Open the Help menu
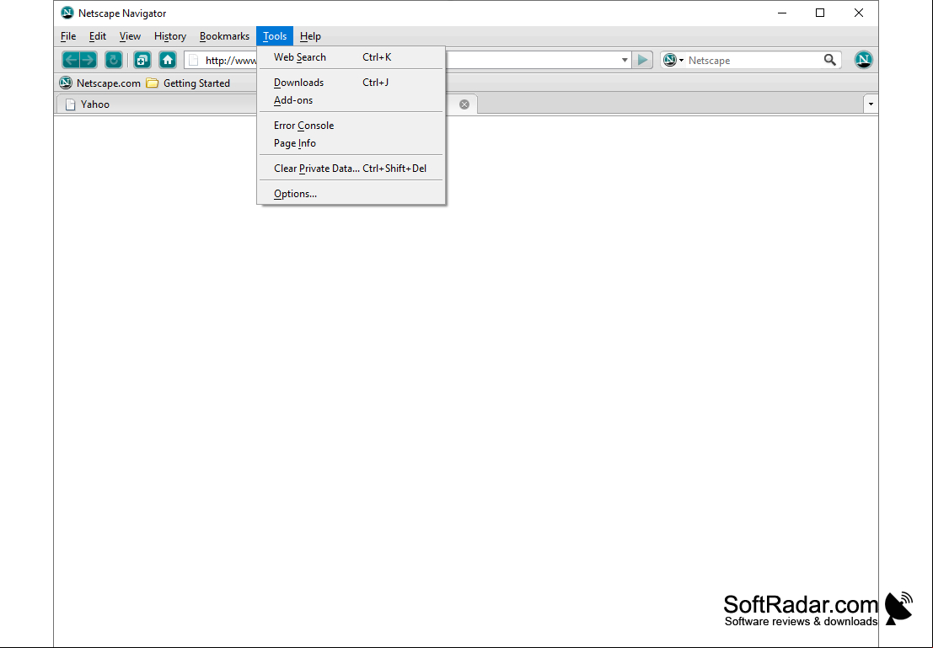Screen dimensions: 933x648 point(310,36)
